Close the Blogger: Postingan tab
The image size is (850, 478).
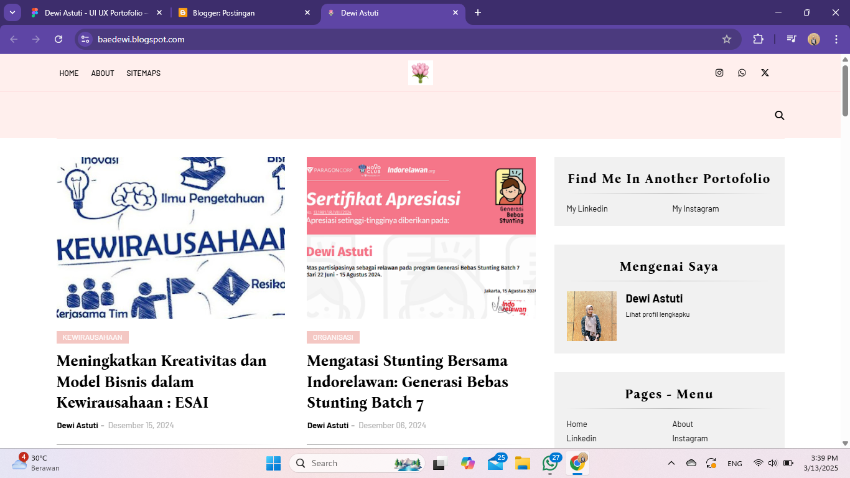(x=307, y=12)
